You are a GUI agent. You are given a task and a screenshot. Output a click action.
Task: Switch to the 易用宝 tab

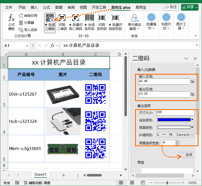click(x=141, y=7)
